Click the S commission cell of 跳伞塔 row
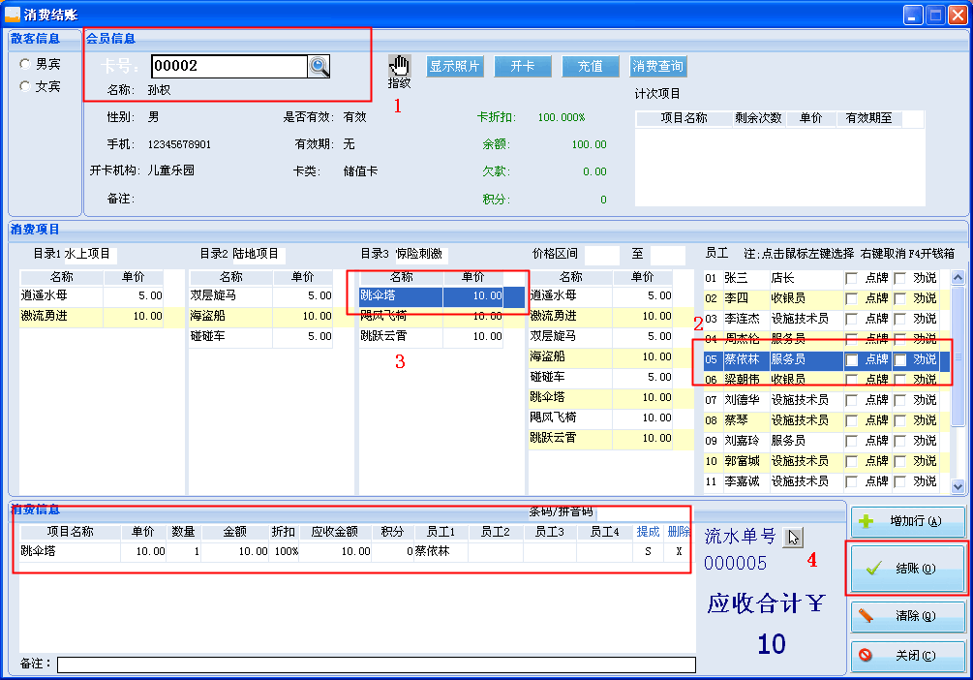 (648, 551)
